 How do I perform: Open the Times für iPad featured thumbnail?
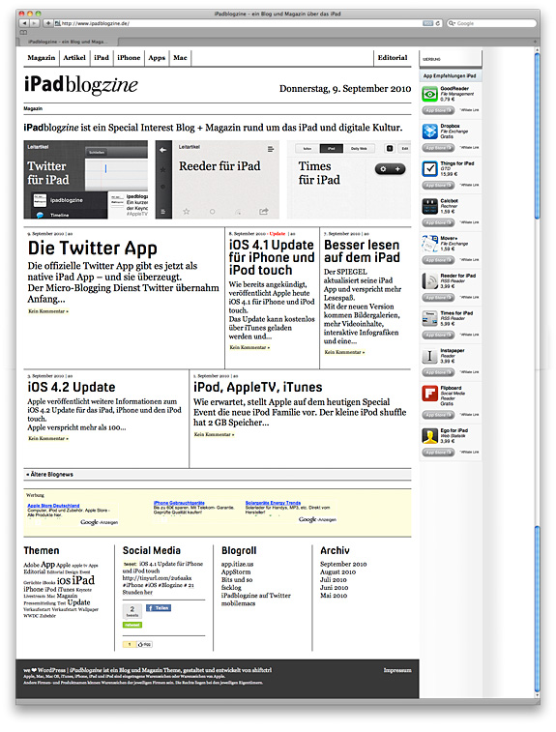point(349,180)
